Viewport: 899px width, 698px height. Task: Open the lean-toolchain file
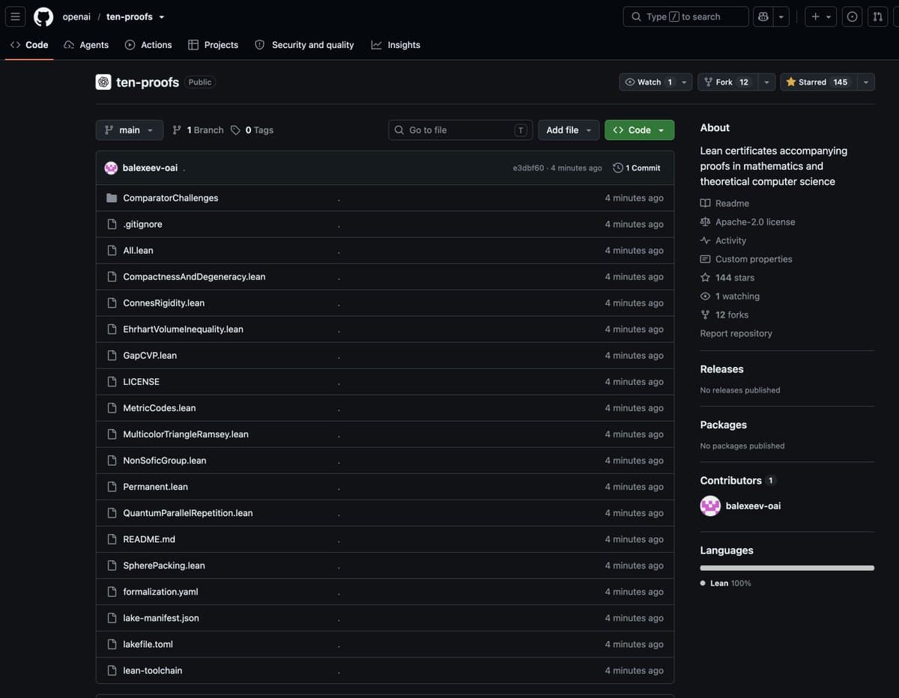(153, 670)
